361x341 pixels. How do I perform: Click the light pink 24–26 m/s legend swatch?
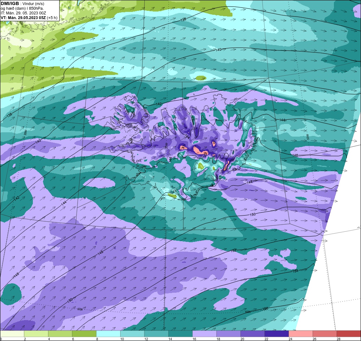[x=301, y=334]
